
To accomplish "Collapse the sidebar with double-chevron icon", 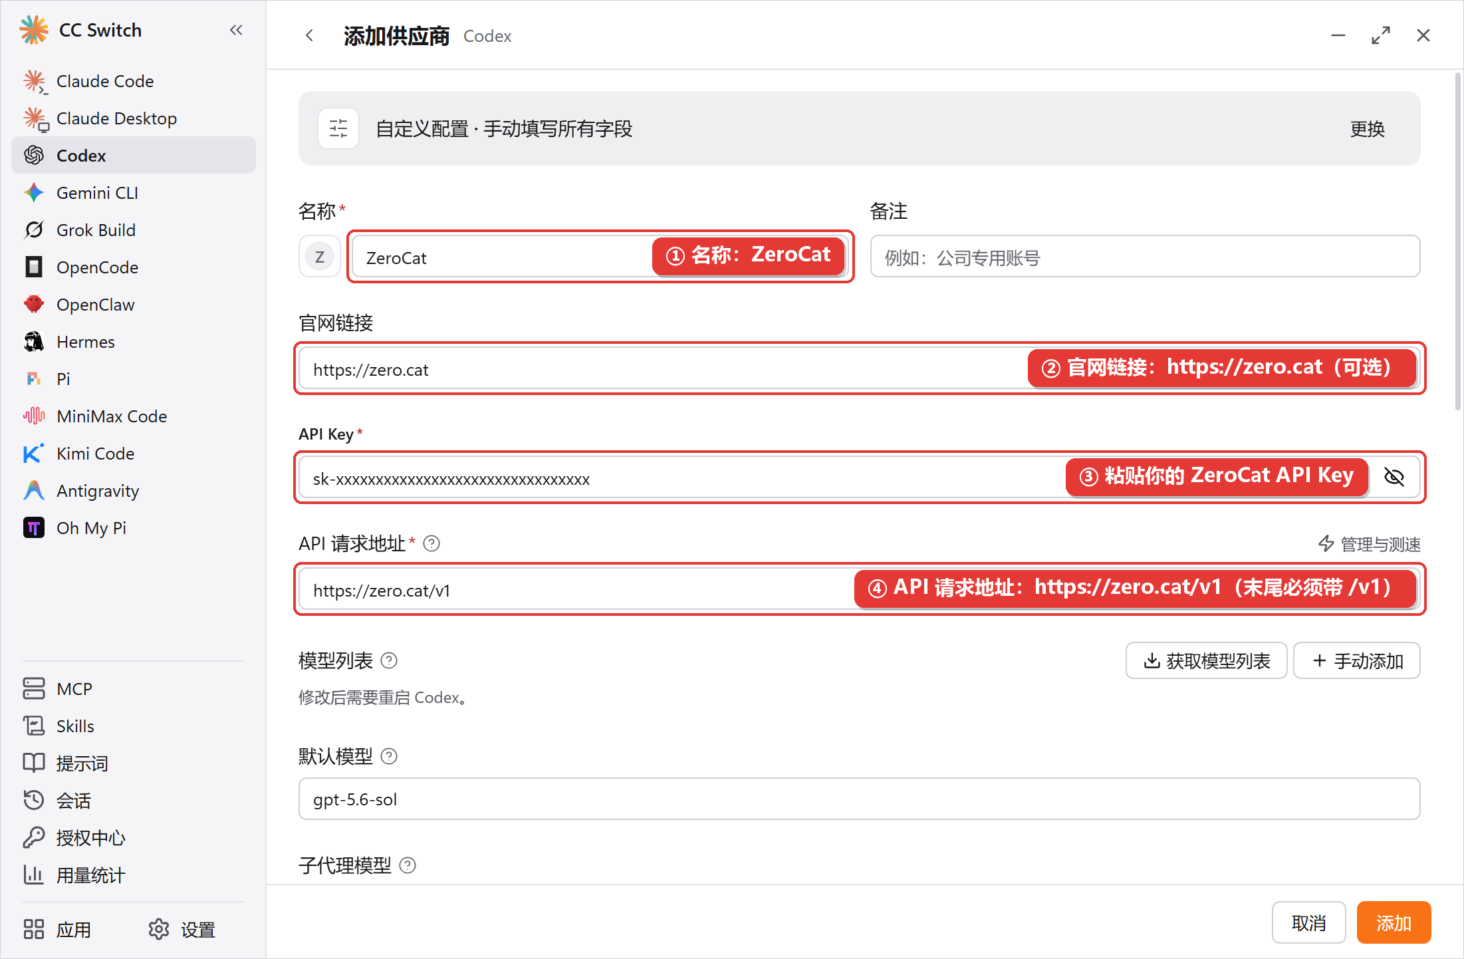I will tap(236, 30).
